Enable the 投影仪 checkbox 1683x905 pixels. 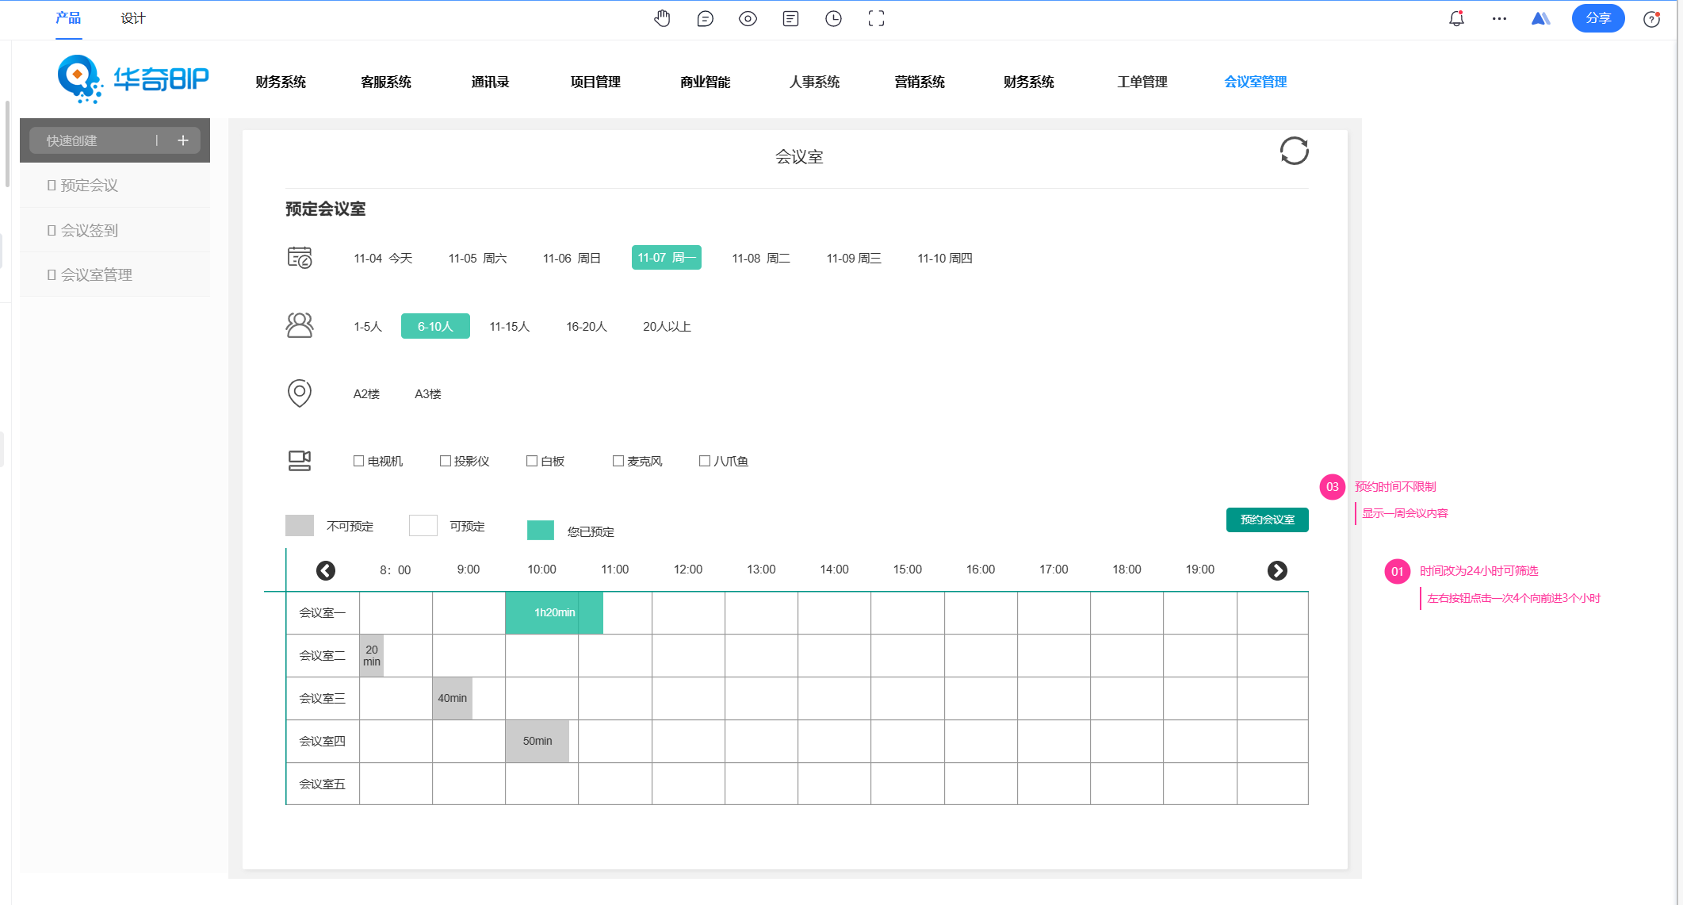point(445,461)
